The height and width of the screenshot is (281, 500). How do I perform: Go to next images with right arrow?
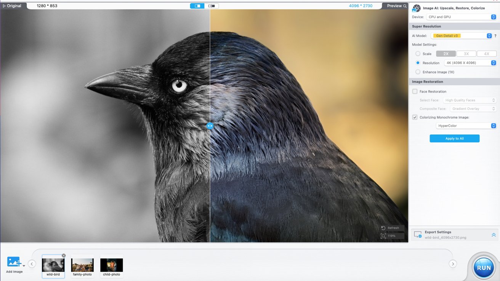coord(453,263)
